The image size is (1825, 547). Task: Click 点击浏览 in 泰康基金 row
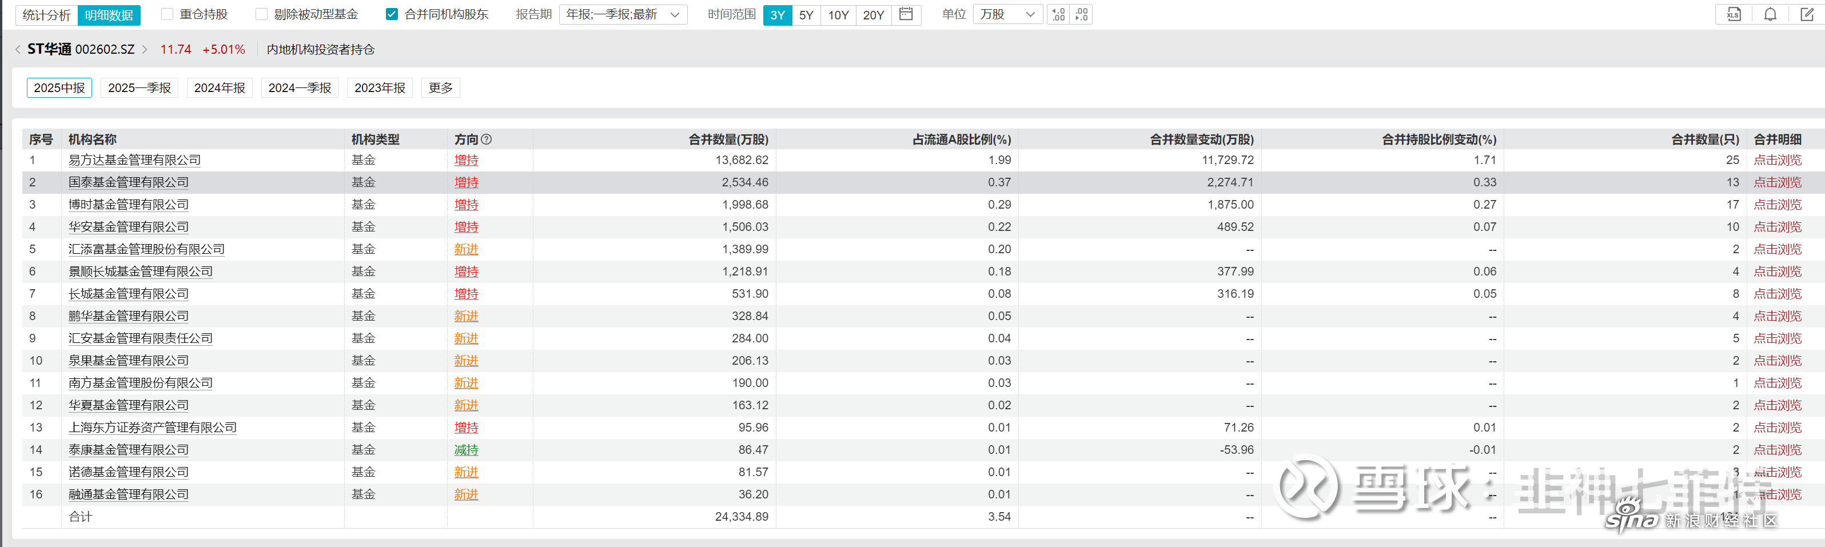click(x=1778, y=450)
